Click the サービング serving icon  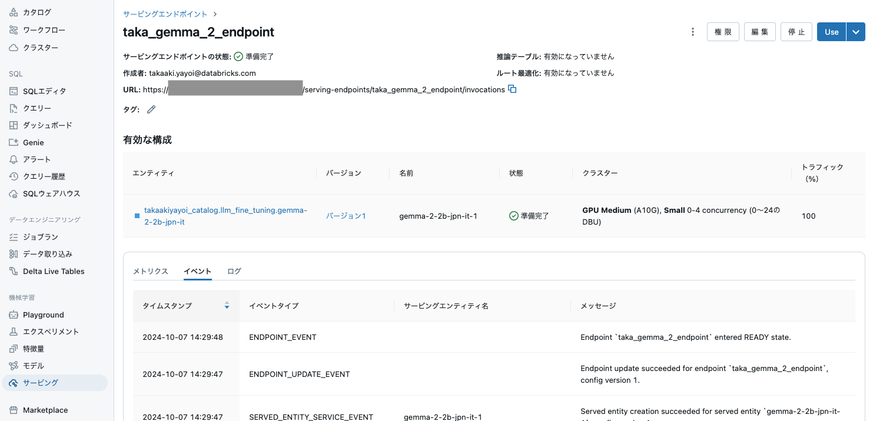14,383
